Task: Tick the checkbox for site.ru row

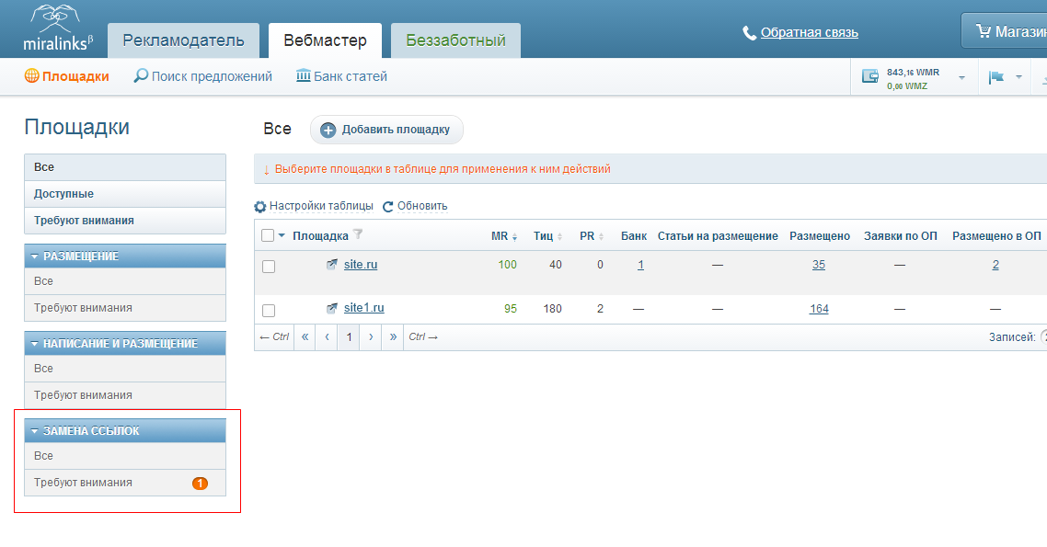Action: (269, 267)
